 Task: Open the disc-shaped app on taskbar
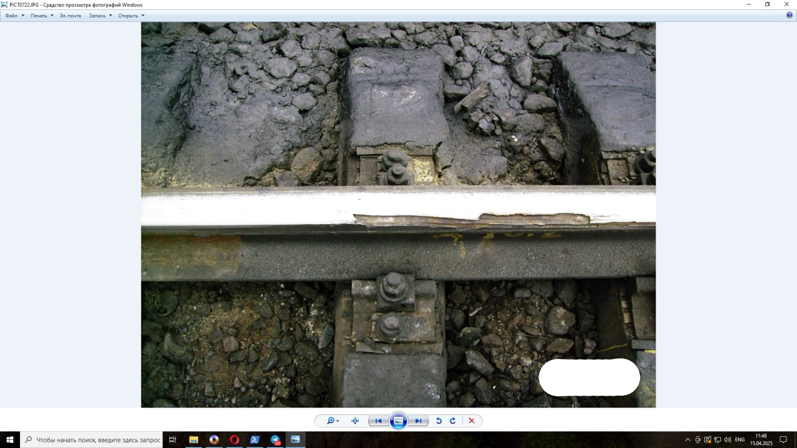(214, 440)
